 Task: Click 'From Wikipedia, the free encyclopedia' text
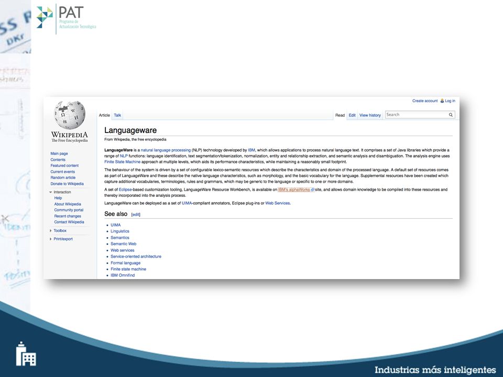coord(135,139)
